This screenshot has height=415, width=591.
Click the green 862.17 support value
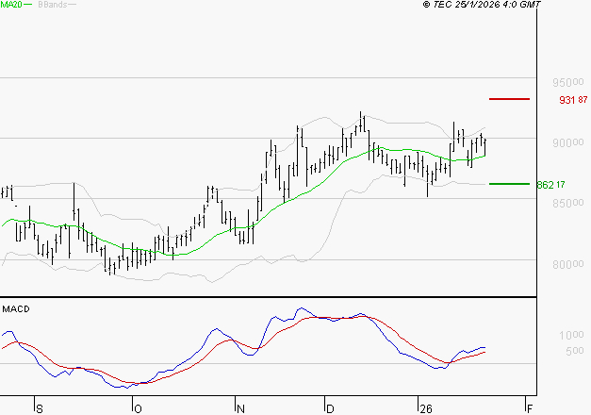pyautogui.click(x=550, y=185)
